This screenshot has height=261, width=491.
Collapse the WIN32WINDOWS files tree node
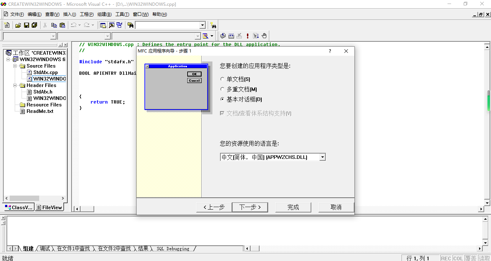click(8, 59)
